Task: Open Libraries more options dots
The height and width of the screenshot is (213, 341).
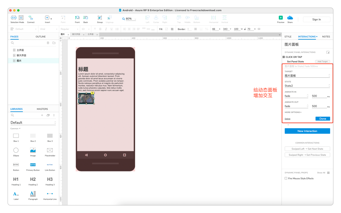Action: (x=54, y=115)
